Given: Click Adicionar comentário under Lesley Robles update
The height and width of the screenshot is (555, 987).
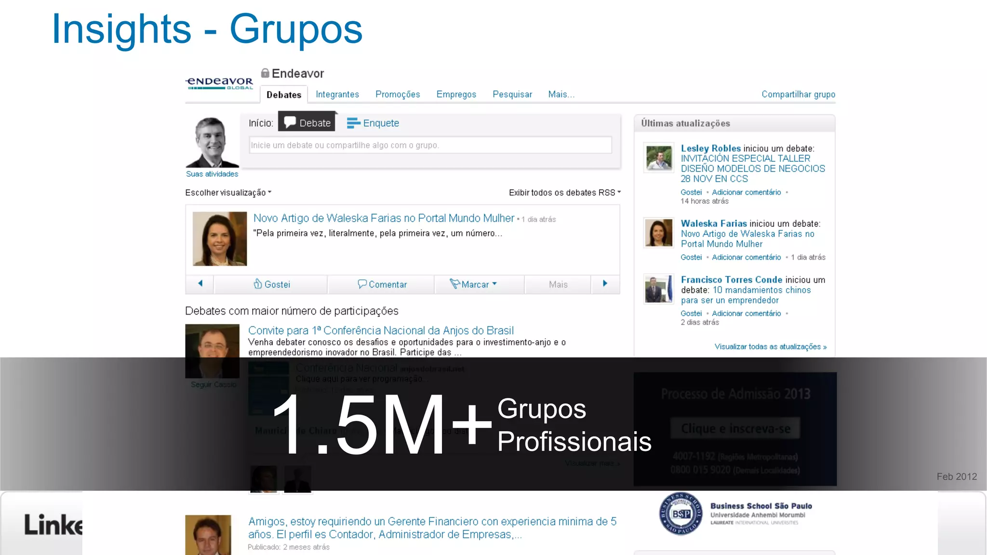Looking at the screenshot, I should coord(747,192).
